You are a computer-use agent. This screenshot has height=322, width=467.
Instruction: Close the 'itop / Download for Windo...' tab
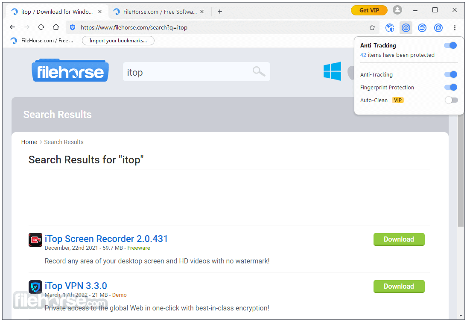pyautogui.click(x=100, y=12)
